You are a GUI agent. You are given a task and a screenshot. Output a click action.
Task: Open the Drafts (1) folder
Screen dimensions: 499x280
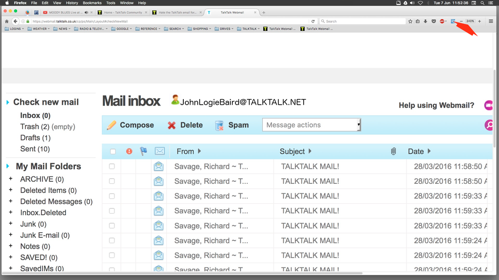(35, 138)
